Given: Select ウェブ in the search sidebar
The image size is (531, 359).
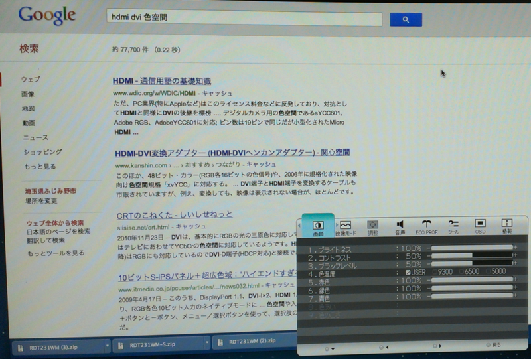Looking at the screenshot, I should click(x=31, y=79).
